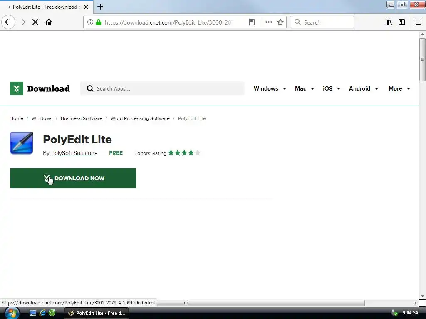Click the Search Apps magnifier icon

coord(90,88)
